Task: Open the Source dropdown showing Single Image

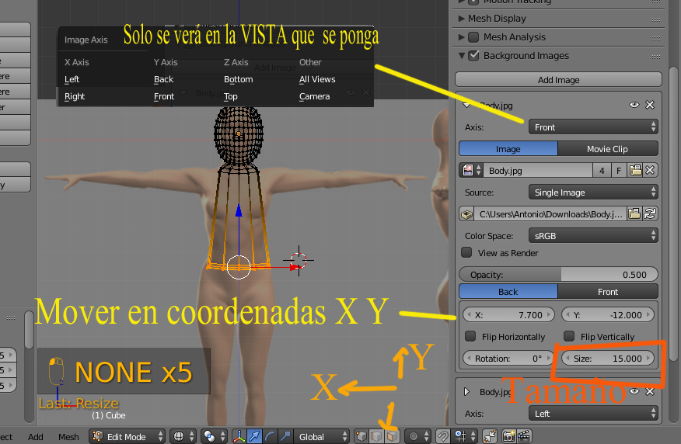Action: [593, 192]
